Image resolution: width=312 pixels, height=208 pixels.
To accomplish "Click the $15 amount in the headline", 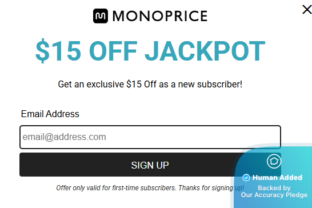I will pos(58,51).
